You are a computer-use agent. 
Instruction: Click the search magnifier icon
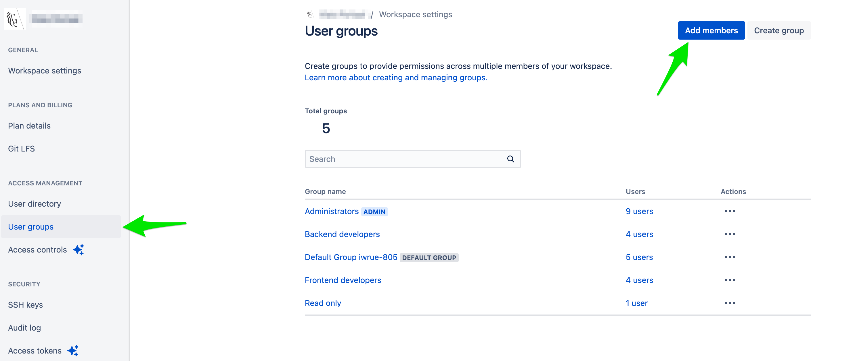[510, 159]
